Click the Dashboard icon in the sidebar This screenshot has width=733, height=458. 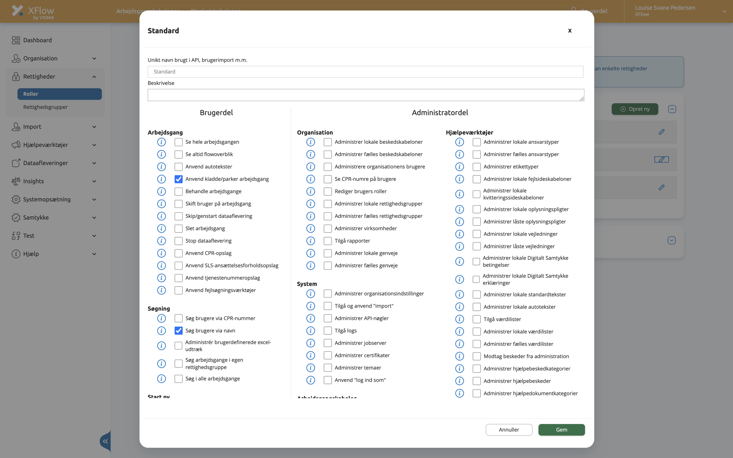pyautogui.click(x=16, y=40)
